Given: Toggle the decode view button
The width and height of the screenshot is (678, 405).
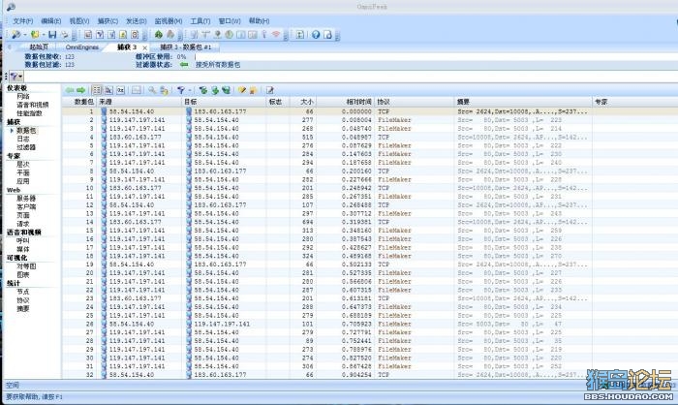Looking at the screenshot, I should (108, 90).
